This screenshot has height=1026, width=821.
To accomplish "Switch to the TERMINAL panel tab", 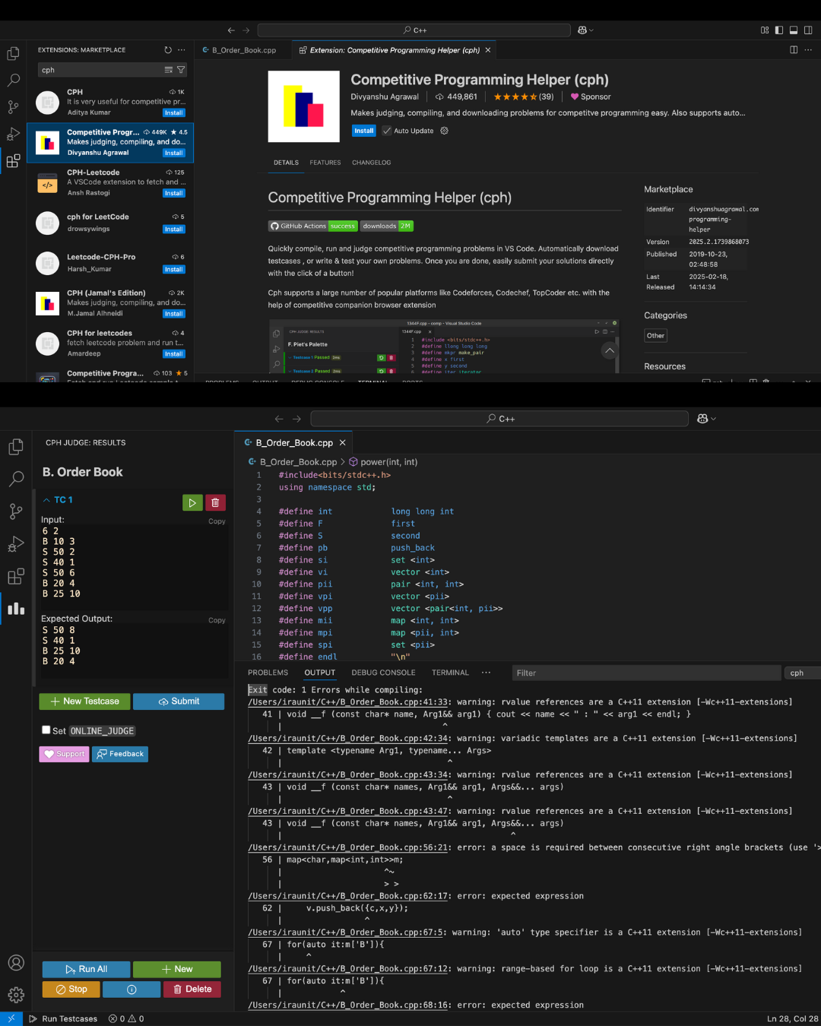I will tap(450, 673).
